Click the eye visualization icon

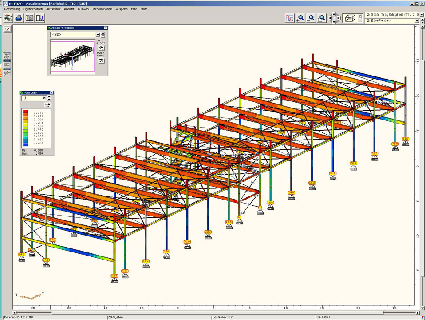(8, 18)
